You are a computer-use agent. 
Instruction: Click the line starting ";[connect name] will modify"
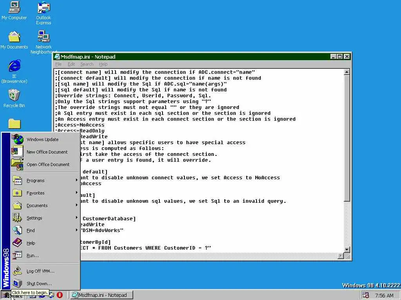(x=155, y=72)
